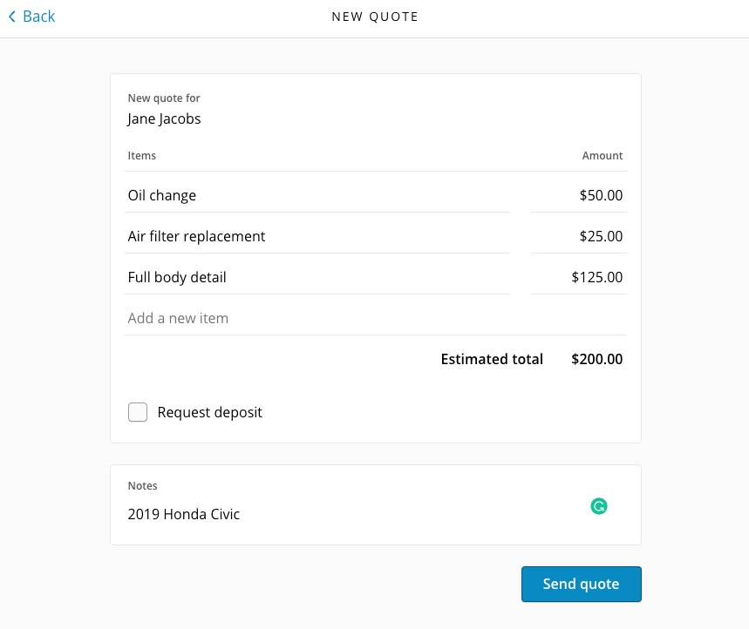Change the $125.00 amount field
749x629 pixels.
tap(579, 277)
